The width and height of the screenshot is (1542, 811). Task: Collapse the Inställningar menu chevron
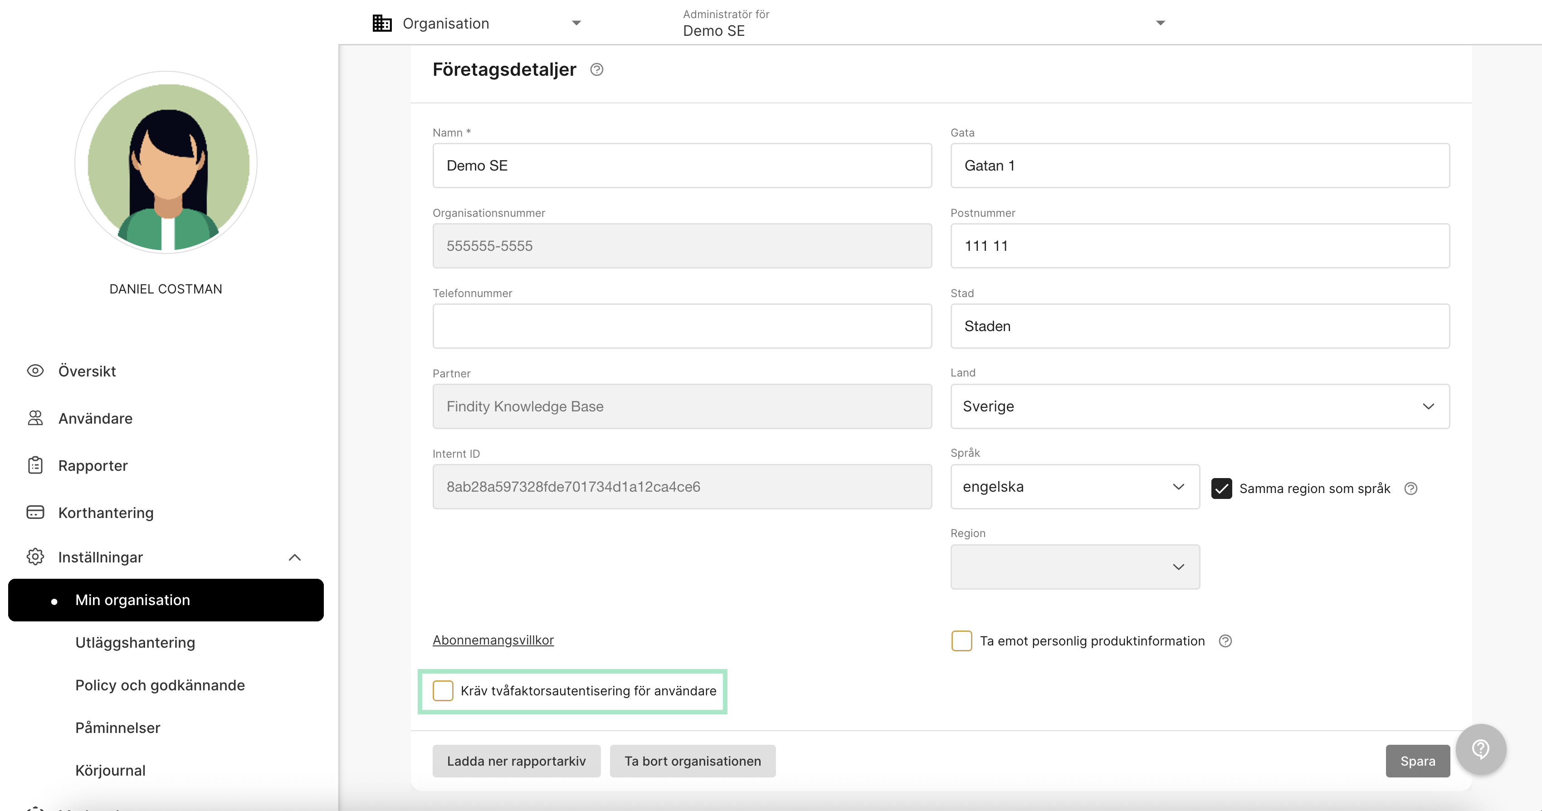(294, 557)
